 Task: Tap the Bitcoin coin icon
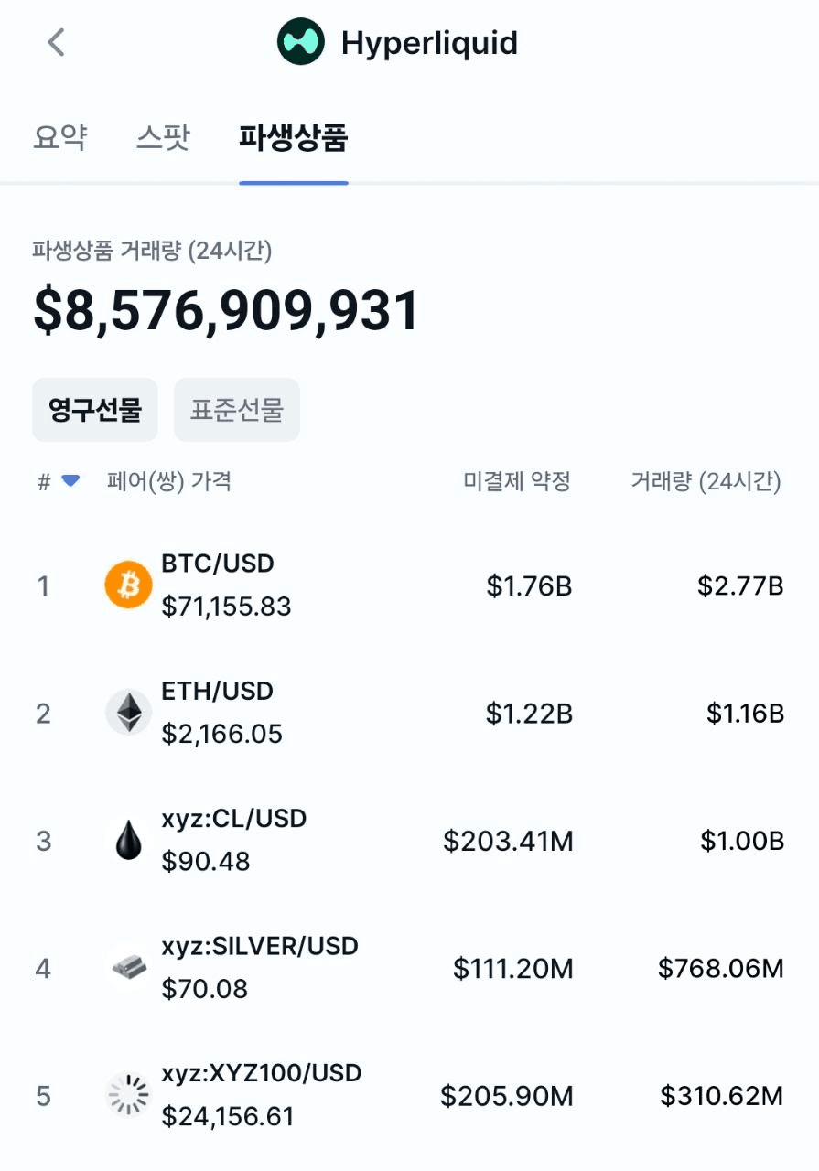pos(128,585)
